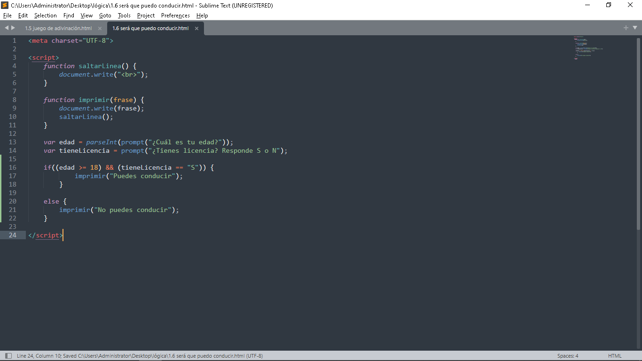Add a new tab with plus icon
The height and width of the screenshot is (361, 642).
pyautogui.click(x=626, y=28)
